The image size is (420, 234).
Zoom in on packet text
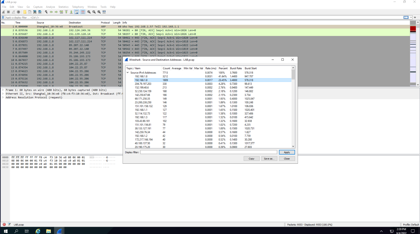pyautogui.click(x=89, y=12)
